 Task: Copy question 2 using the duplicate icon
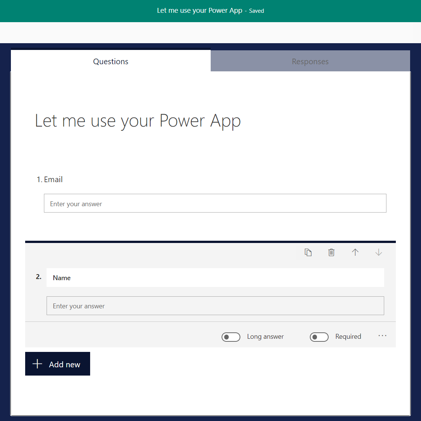(308, 252)
